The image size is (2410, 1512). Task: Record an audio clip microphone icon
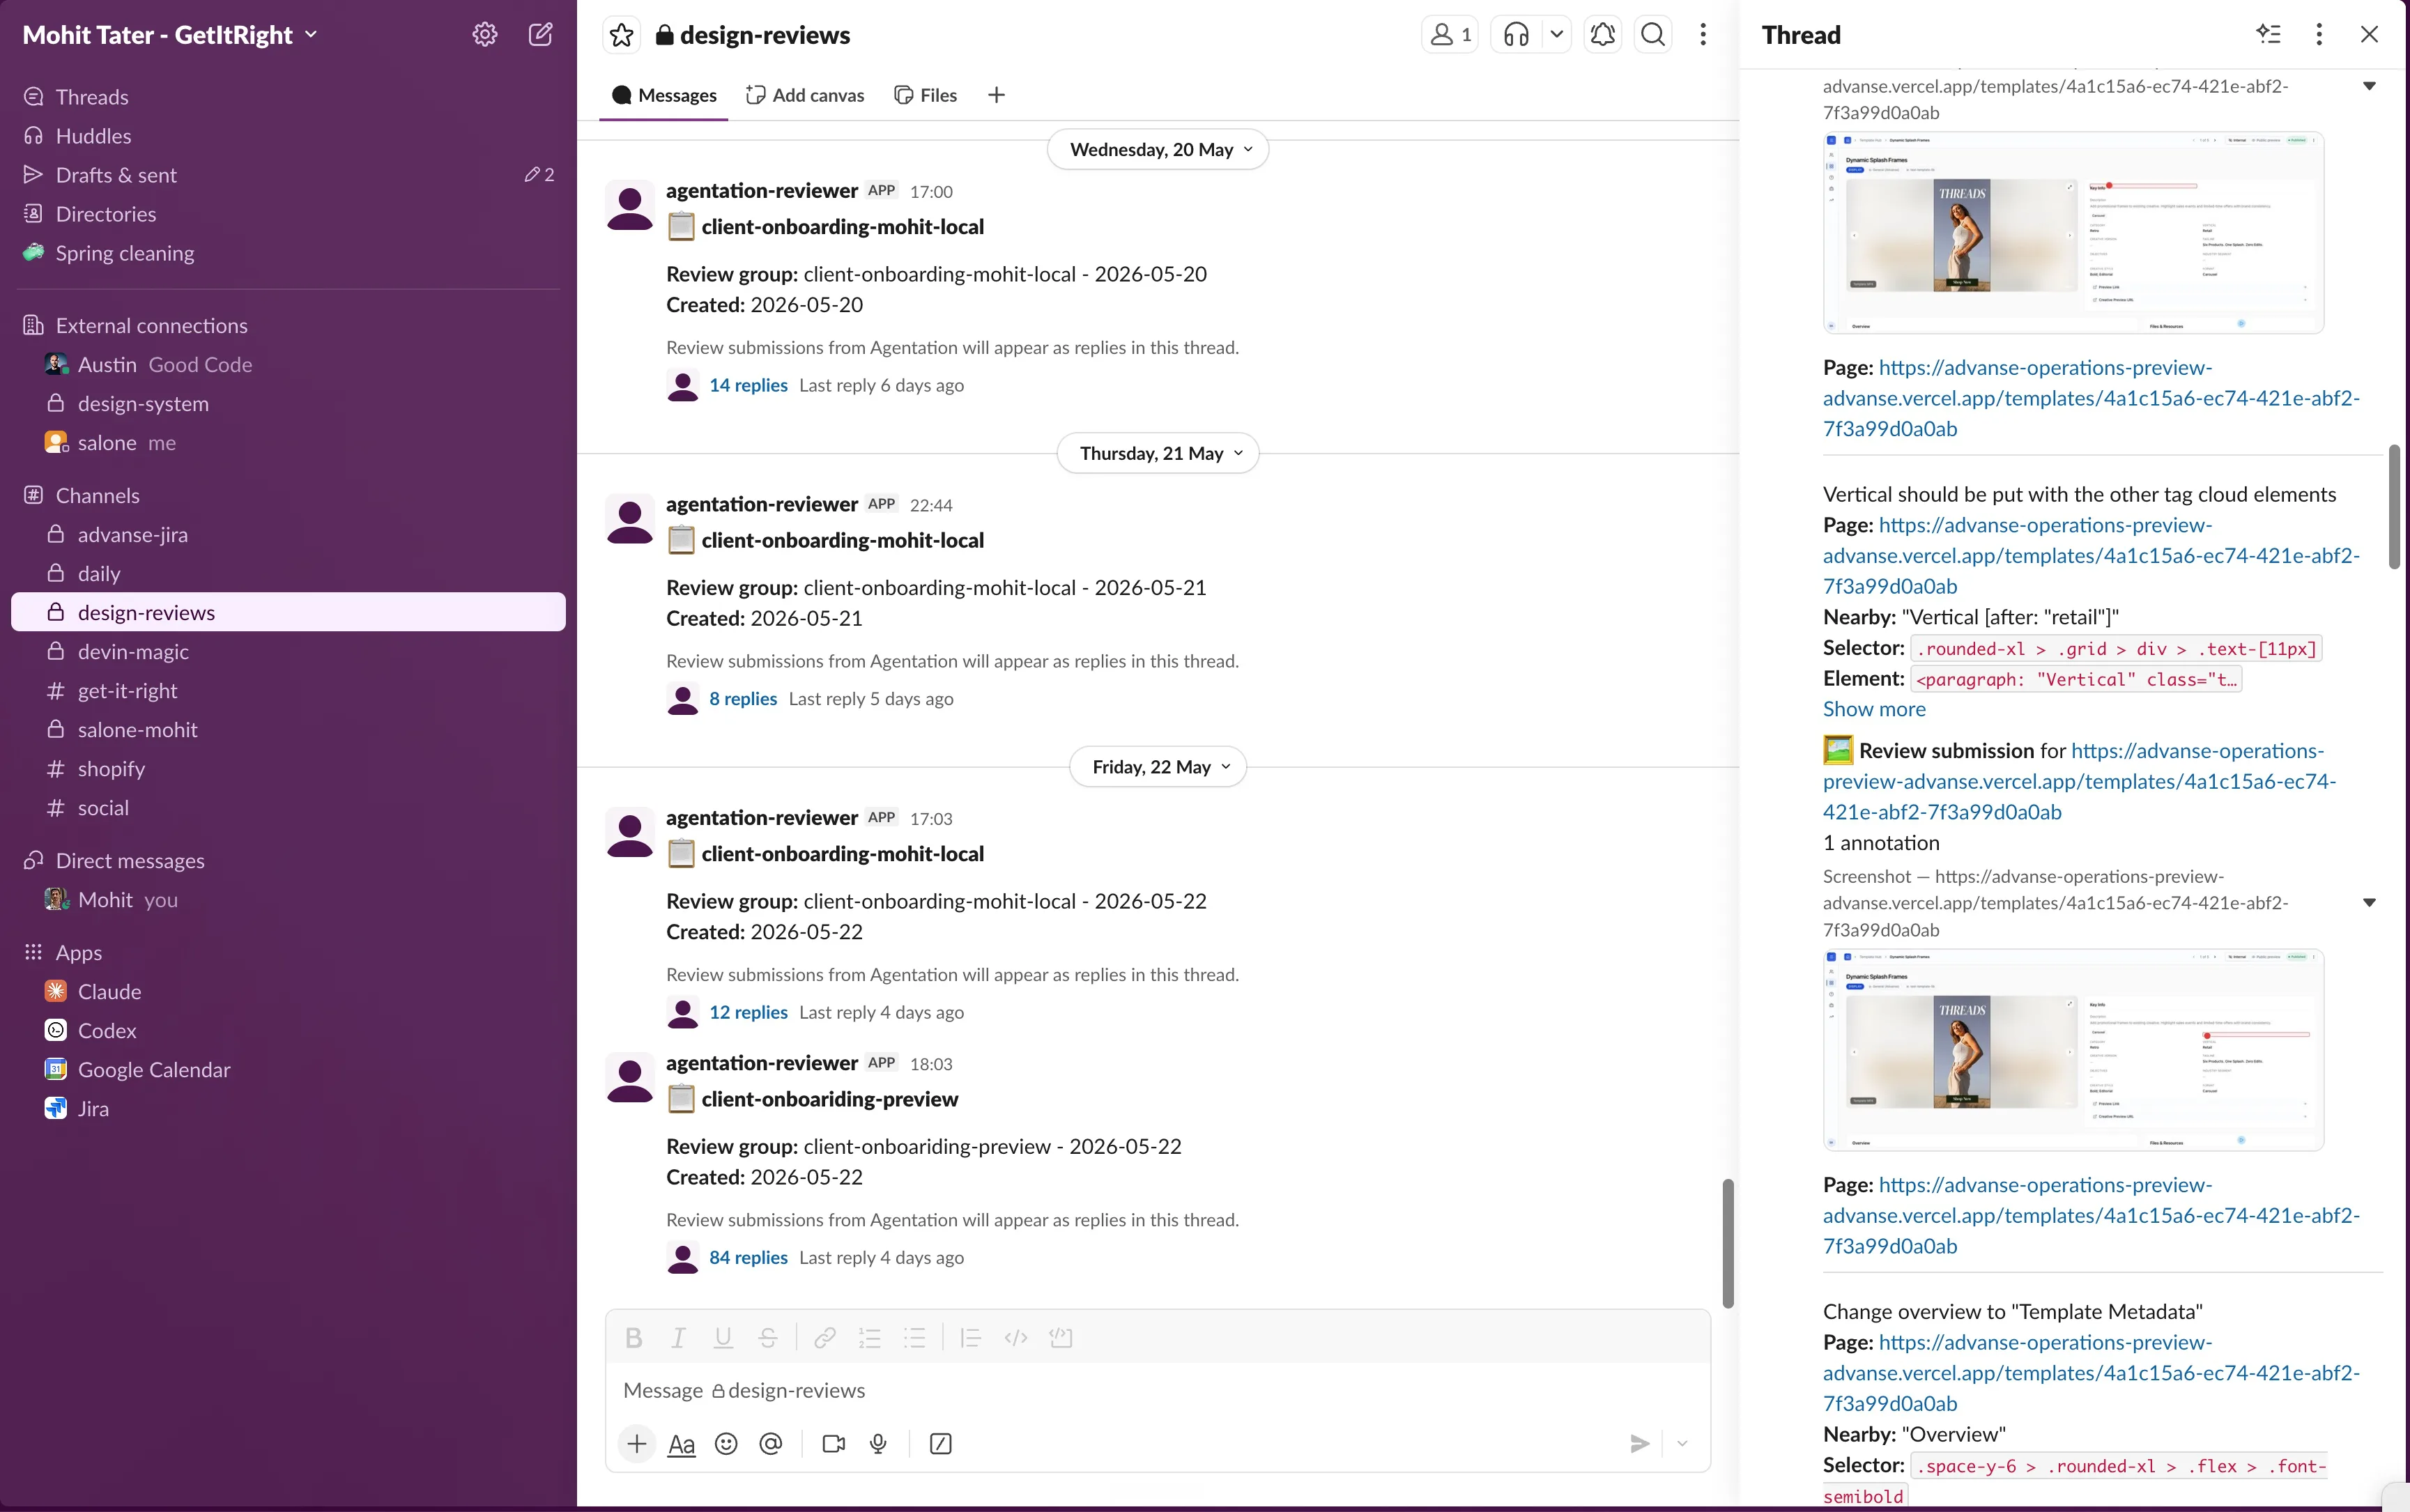[x=878, y=1443]
